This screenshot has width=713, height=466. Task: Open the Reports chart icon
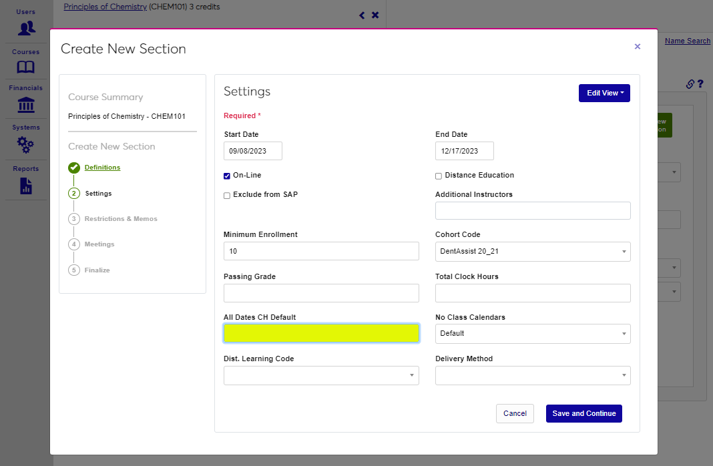(x=26, y=186)
